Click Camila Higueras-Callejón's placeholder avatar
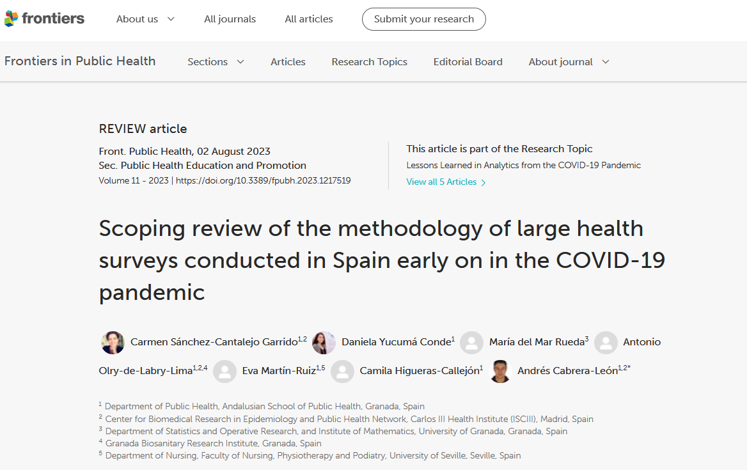Image resolution: width=747 pixels, height=470 pixels. [x=342, y=371]
